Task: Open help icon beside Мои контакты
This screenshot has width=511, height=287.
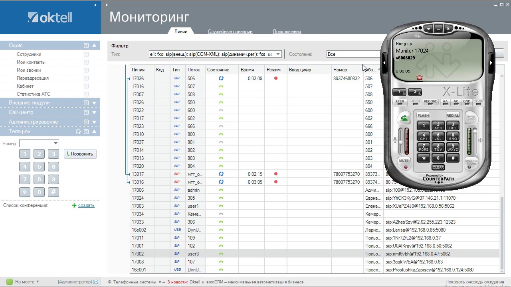Action: 86,62
